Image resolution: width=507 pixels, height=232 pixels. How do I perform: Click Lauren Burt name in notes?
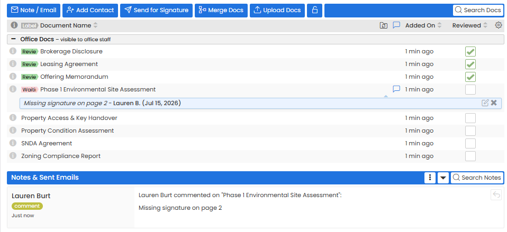31,196
